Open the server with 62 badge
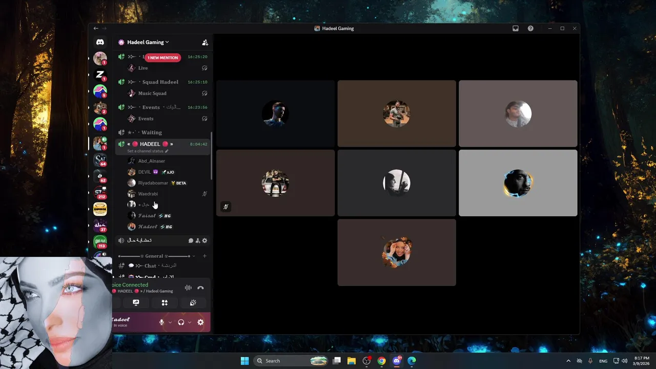The height and width of the screenshot is (369, 656). 100,177
